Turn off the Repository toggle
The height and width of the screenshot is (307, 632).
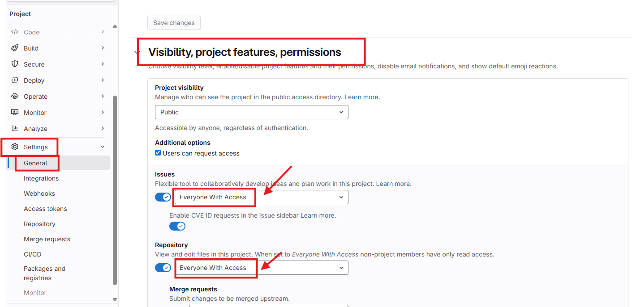[163, 268]
